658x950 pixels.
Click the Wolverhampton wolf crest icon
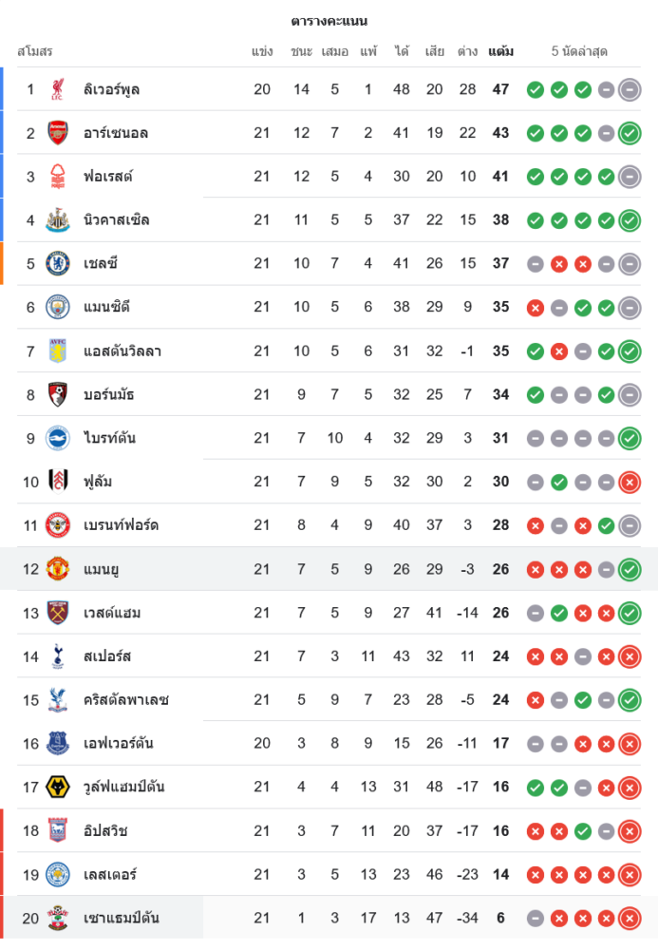pos(59,787)
